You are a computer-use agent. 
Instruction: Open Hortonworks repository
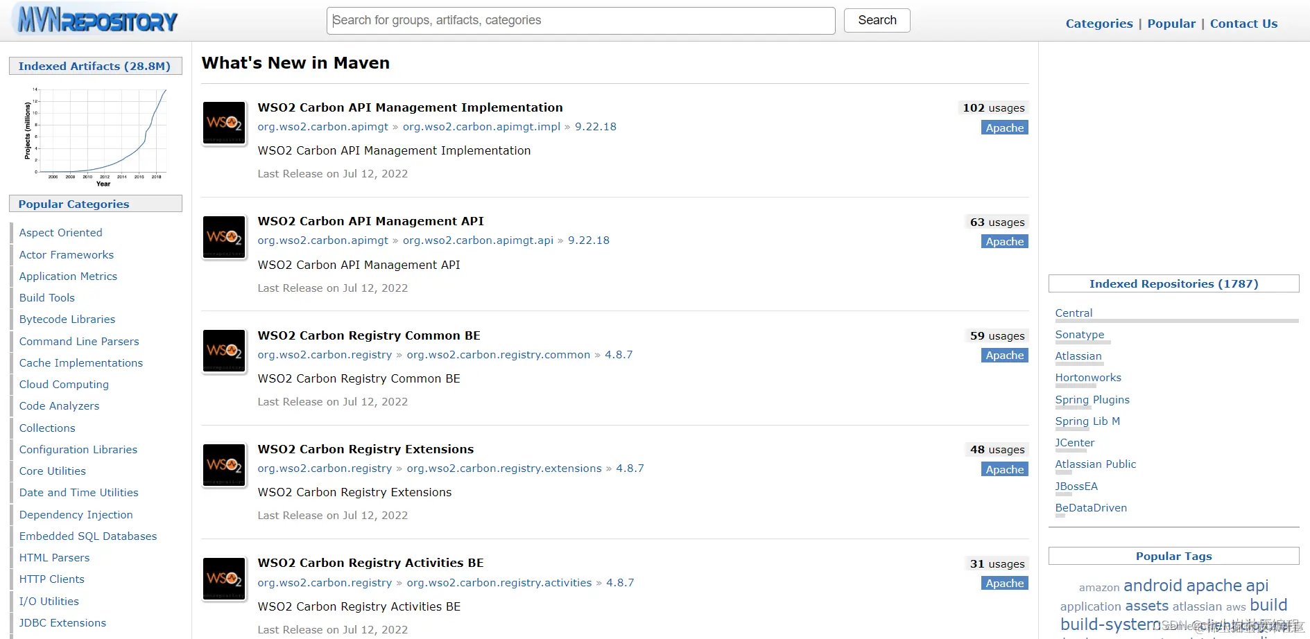click(1088, 378)
